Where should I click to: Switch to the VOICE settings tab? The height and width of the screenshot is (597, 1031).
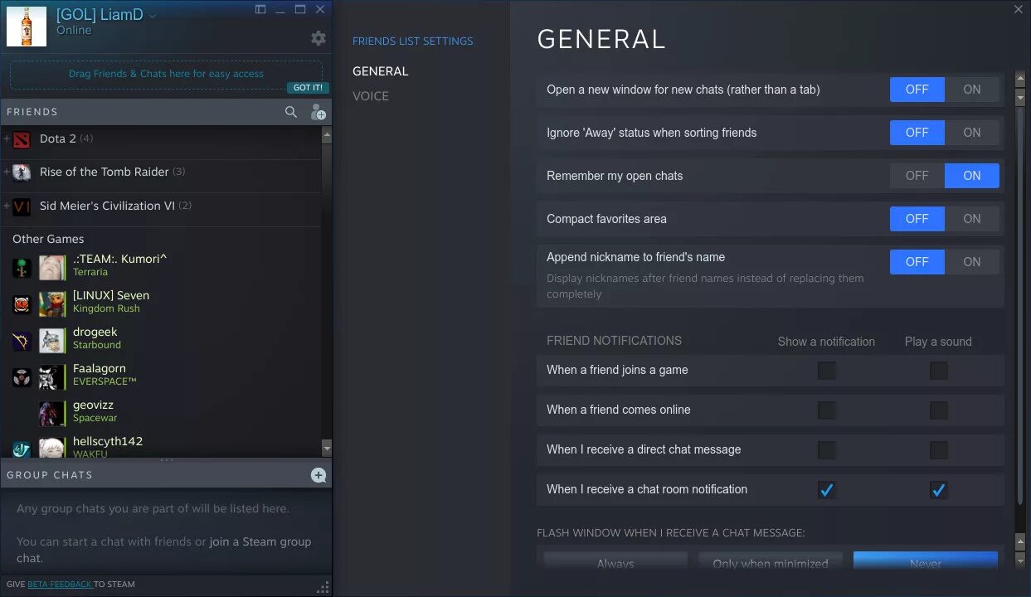click(371, 96)
